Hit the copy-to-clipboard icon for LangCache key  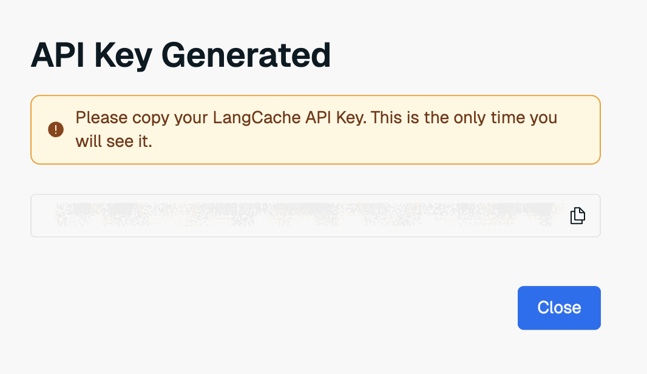(577, 216)
